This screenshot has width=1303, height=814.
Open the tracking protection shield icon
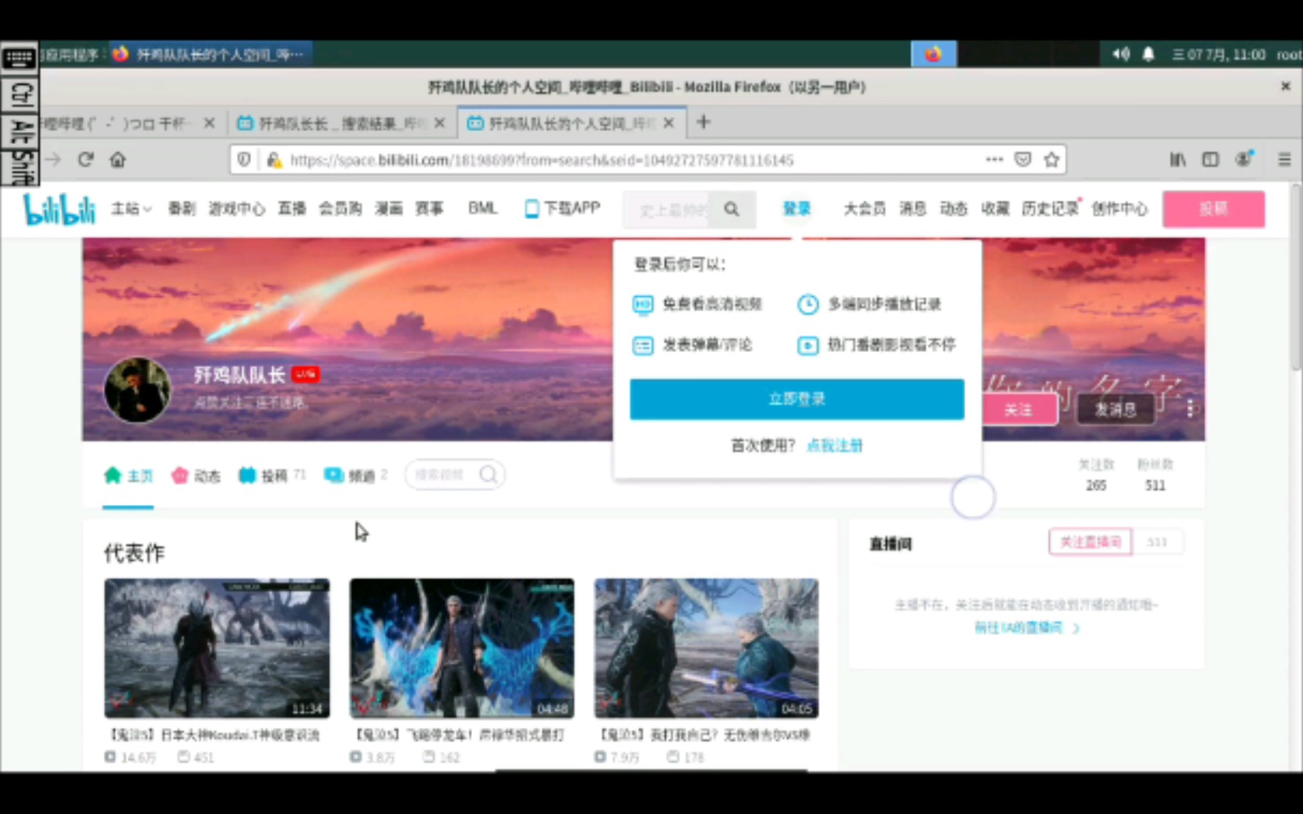[243, 159]
